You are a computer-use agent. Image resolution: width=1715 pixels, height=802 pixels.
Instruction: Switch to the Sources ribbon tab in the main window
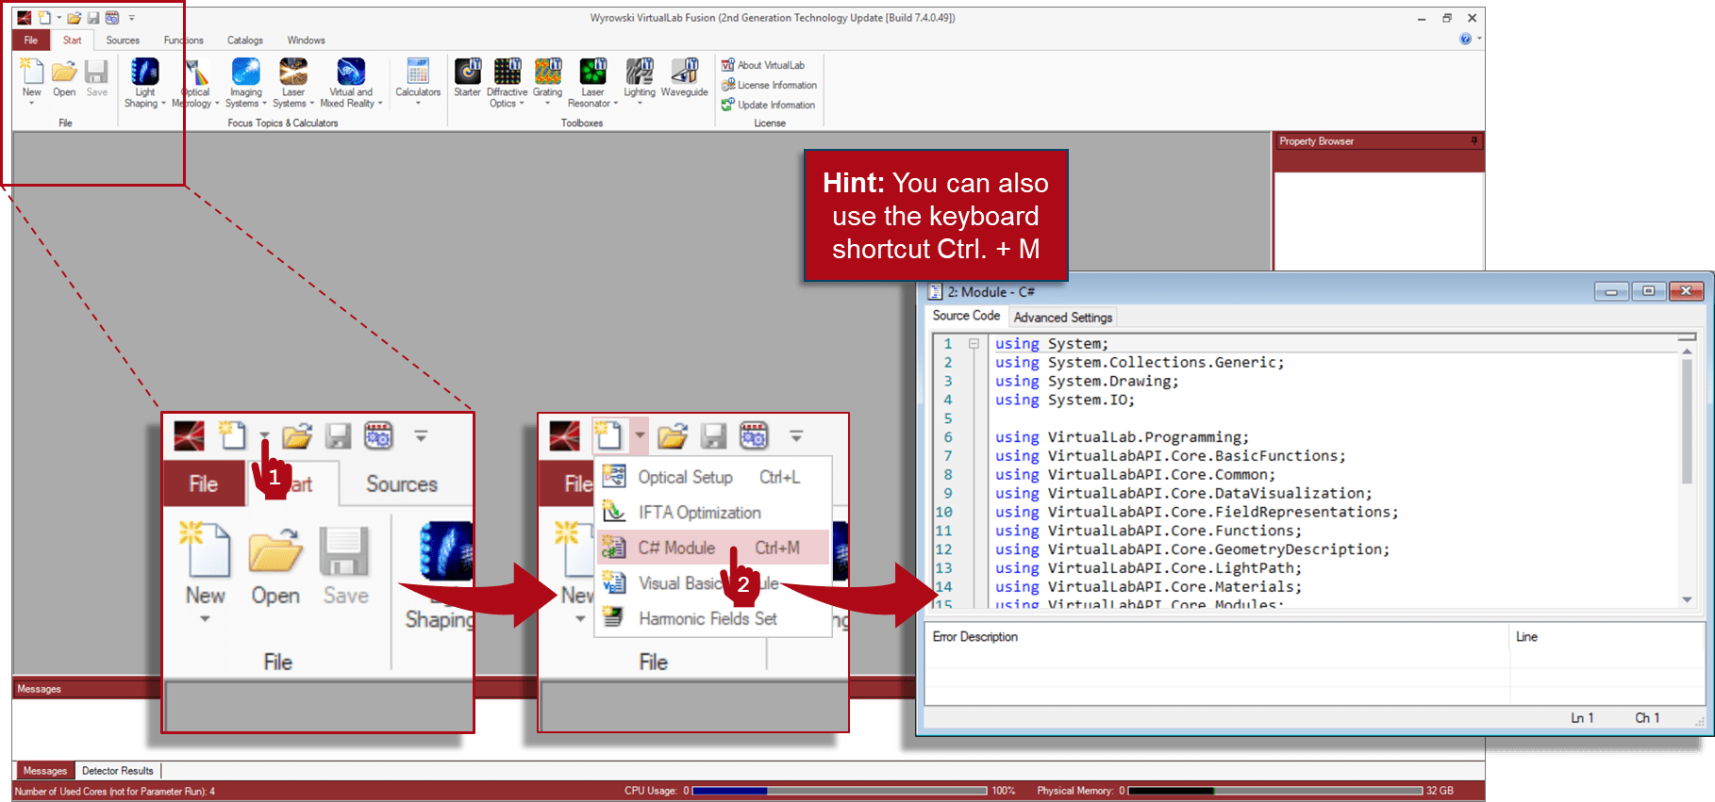click(x=123, y=41)
